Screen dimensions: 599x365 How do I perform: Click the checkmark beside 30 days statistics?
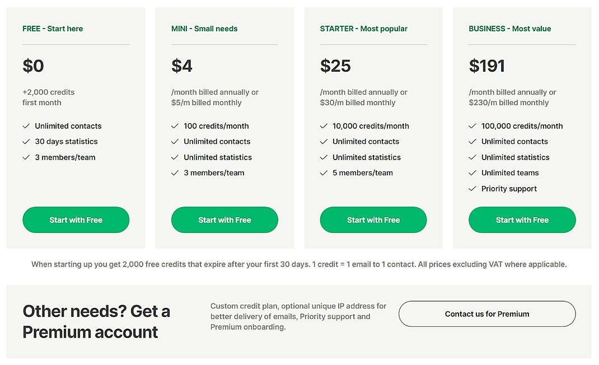26,142
